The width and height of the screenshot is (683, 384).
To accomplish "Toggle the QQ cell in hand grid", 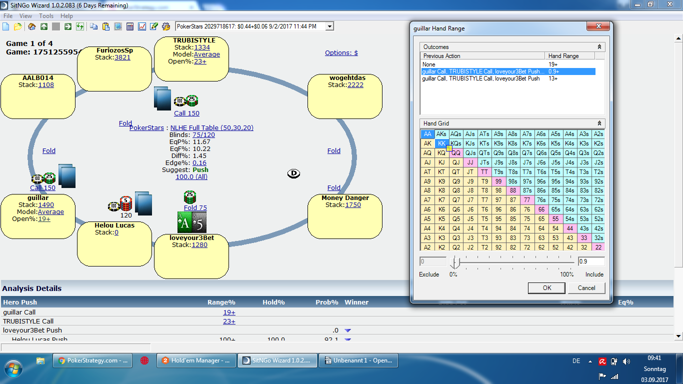I will (x=455, y=153).
